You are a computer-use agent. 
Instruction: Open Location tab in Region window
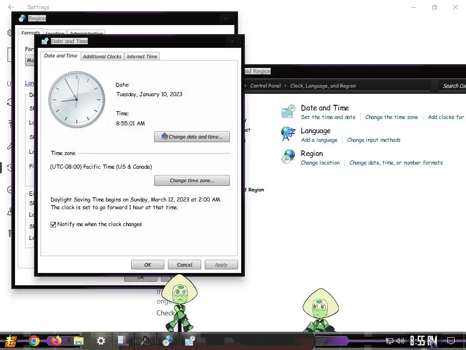pyautogui.click(x=55, y=33)
